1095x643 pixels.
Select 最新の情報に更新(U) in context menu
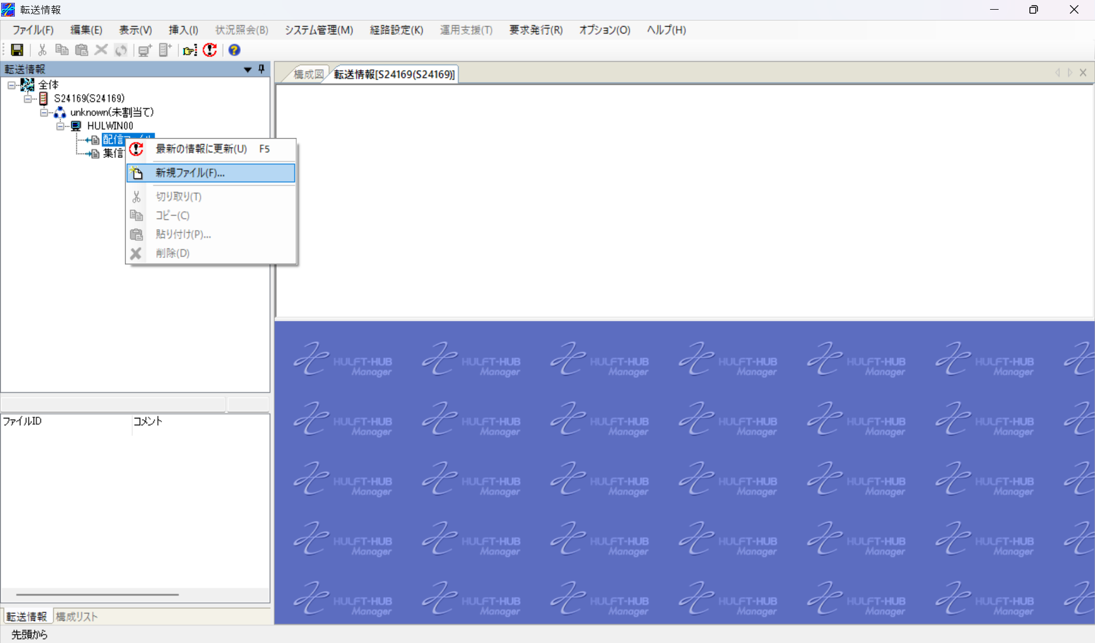(x=201, y=149)
